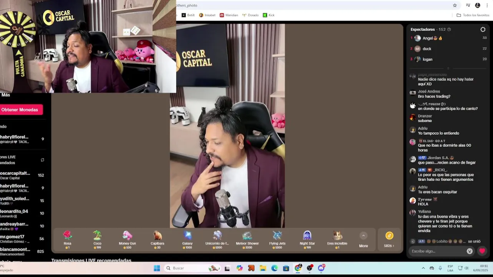This screenshot has height=277, width=493.
Task: Send the Rosa gift
Action: pyautogui.click(x=68, y=240)
